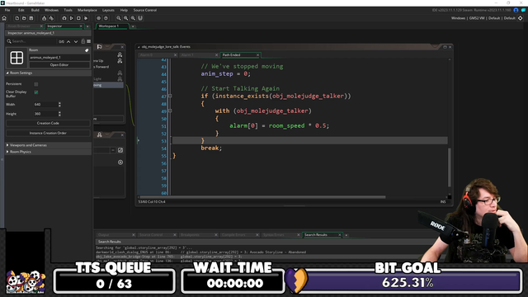
Task: Zoom in using the toolbar magnifier
Action: [x=119, y=18]
